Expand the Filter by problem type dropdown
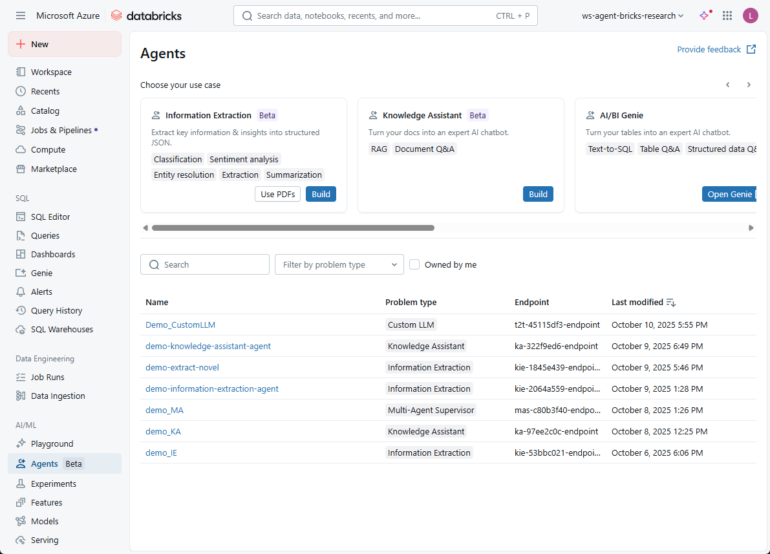Image resolution: width=770 pixels, height=554 pixels. (x=339, y=264)
